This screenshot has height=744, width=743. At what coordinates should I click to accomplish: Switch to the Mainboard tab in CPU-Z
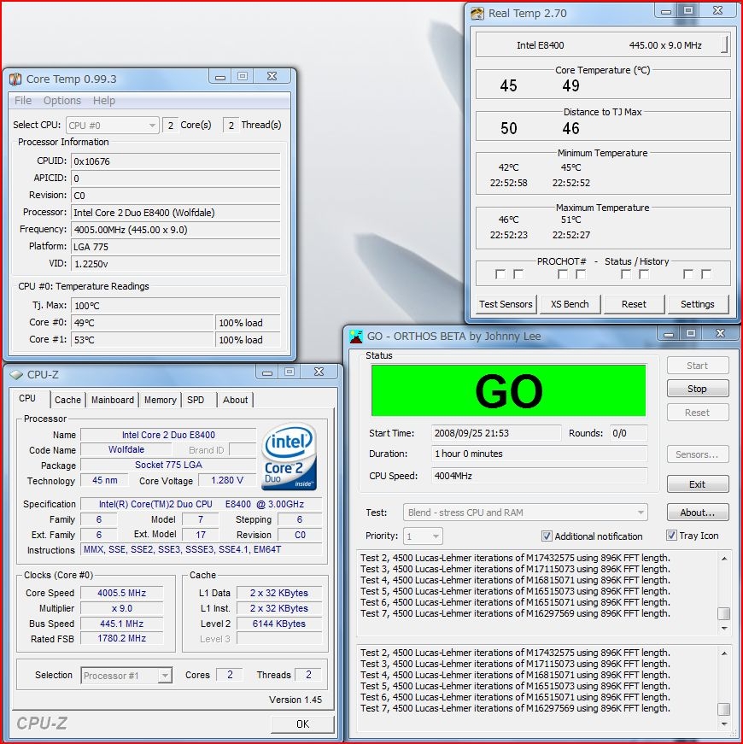(113, 400)
